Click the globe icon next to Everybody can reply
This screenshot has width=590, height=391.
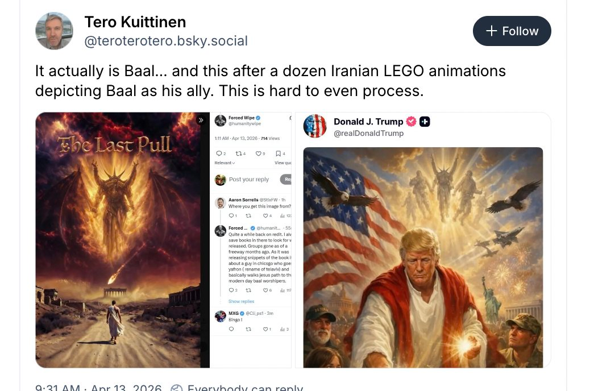pyautogui.click(x=177, y=388)
